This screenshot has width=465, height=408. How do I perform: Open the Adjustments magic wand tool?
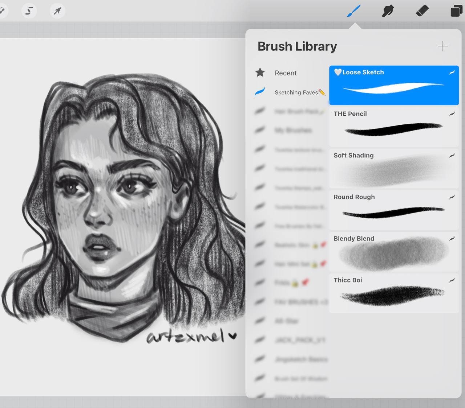coord(3,11)
